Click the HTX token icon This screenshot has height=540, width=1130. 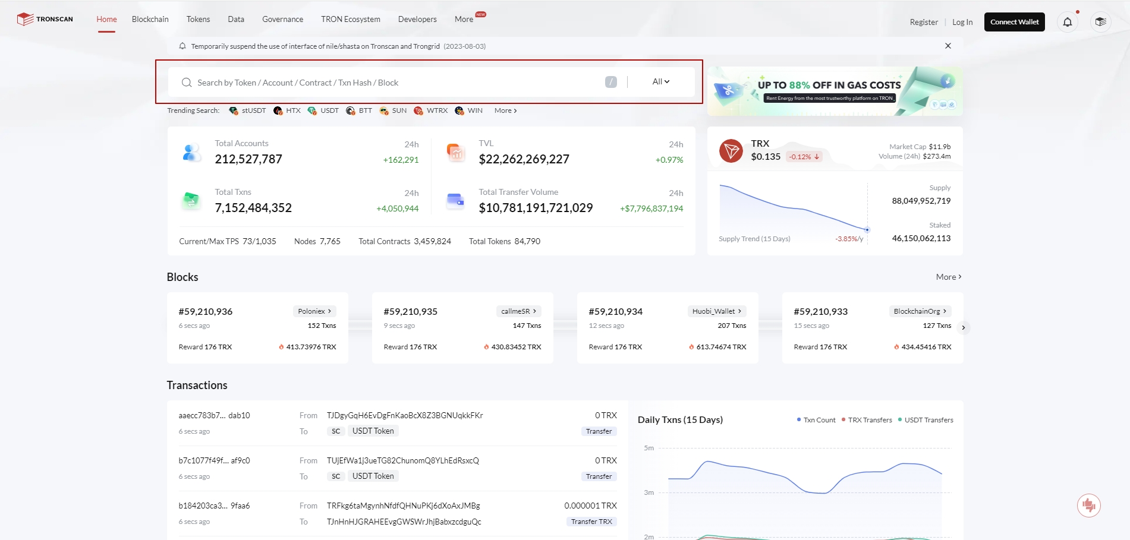pyautogui.click(x=278, y=110)
